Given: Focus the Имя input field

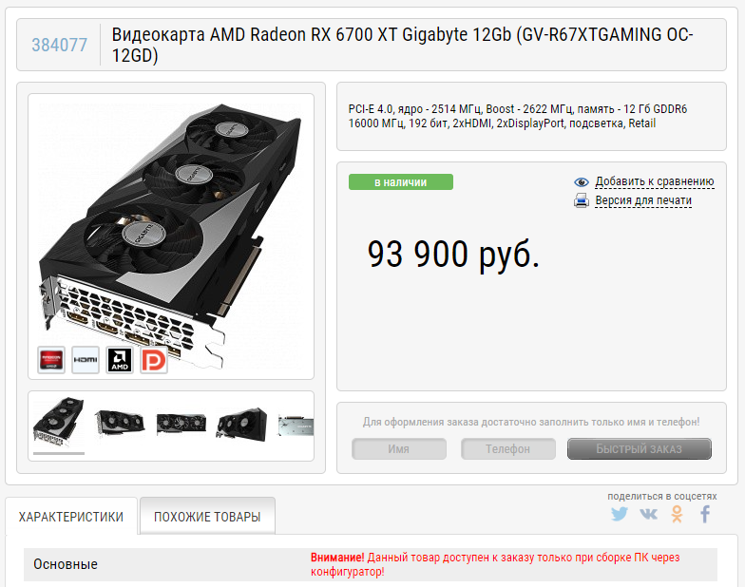Looking at the screenshot, I should pyautogui.click(x=399, y=448).
